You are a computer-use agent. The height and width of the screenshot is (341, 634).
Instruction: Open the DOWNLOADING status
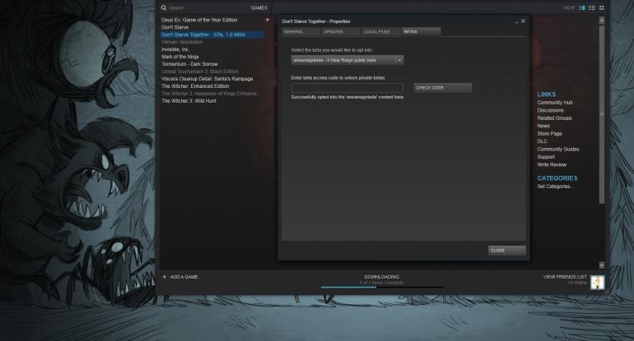(x=382, y=277)
